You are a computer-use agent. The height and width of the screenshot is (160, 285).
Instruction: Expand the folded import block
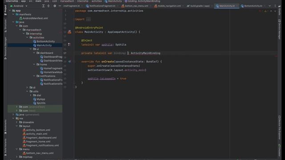click(89, 19)
